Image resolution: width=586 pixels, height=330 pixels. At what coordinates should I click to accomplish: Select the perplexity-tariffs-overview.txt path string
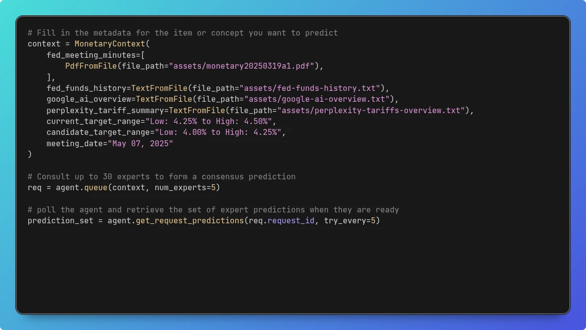(372, 110)
